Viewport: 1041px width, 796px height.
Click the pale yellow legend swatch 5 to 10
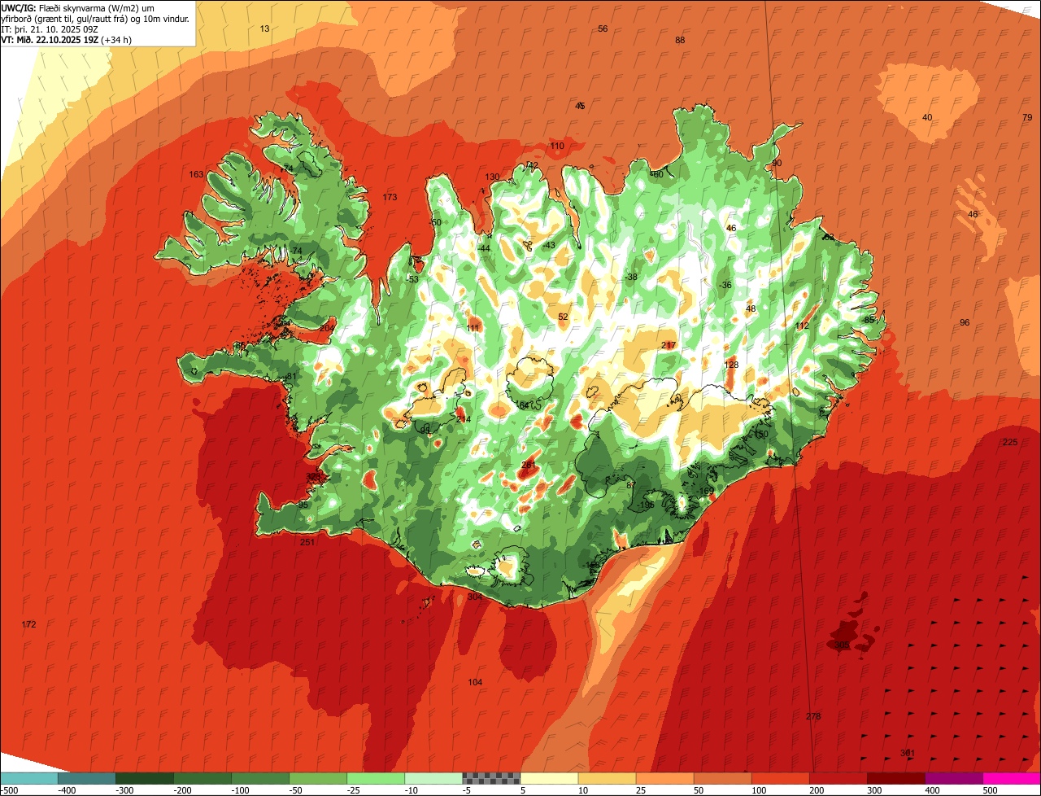click(549, 778)
